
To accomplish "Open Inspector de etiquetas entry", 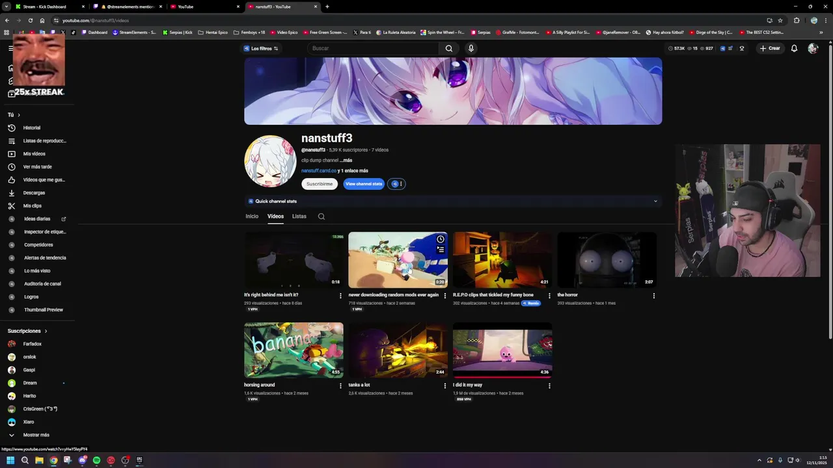I will [x=37, y=232].
